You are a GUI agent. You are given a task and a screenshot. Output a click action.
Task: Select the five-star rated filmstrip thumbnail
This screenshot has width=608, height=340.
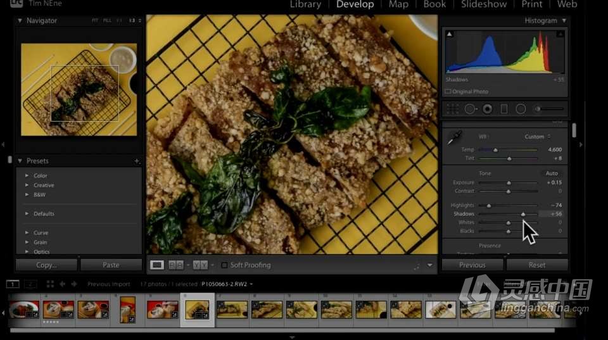click(58, 310)
